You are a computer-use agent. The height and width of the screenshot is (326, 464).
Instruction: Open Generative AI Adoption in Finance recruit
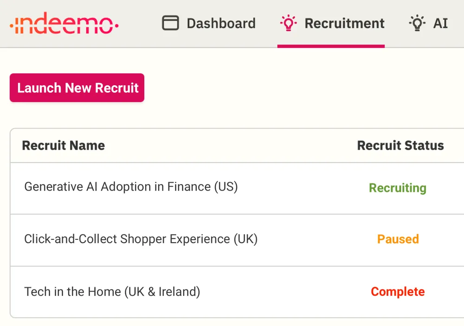tap(131, 187)
